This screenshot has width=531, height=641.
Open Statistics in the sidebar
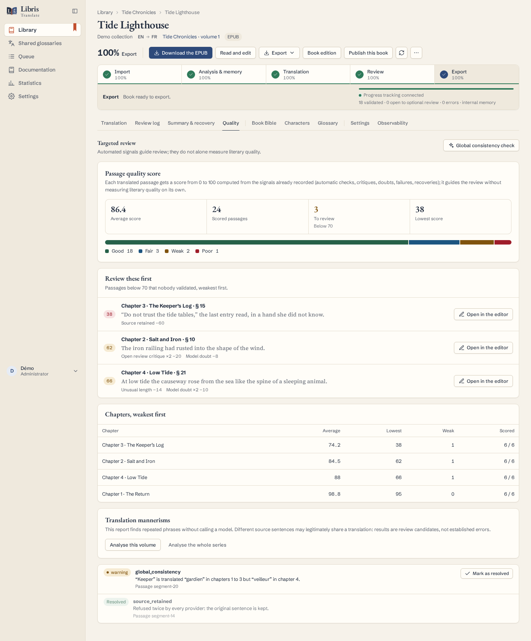coord(43,83)
